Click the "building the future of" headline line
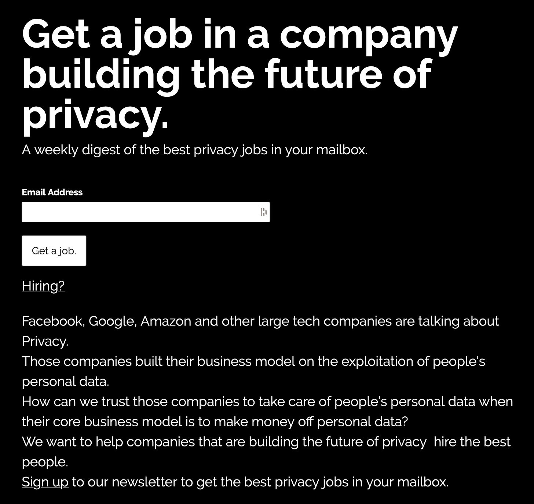This screenshot has height=504, width=534. click(x=227, y=75)
